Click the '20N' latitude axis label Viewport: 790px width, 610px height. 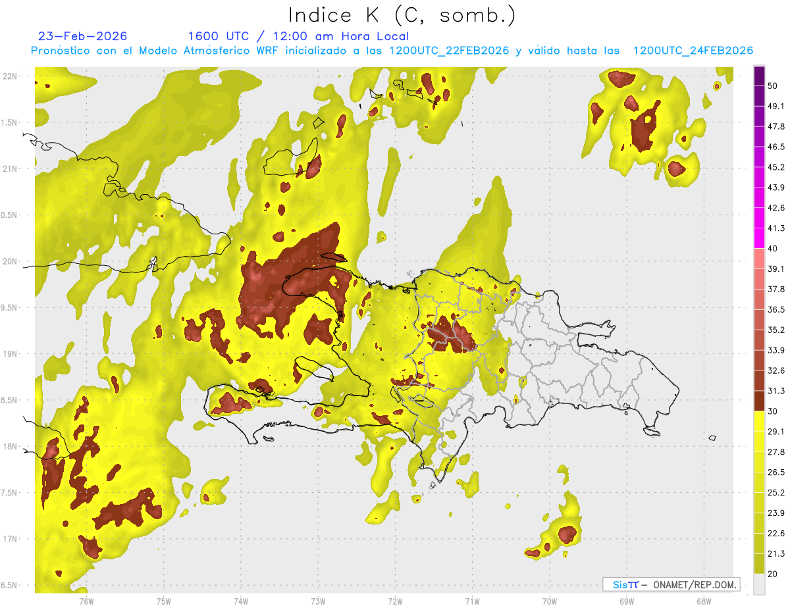tap(11, 261)
